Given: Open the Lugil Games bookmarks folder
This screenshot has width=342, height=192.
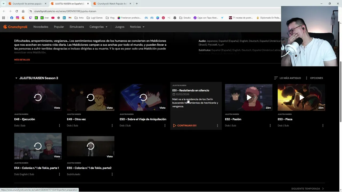Looking at the screenshot, I should [95, 18].
